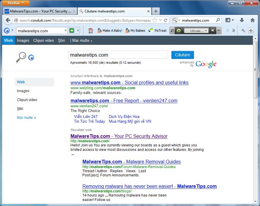Reload the page with the refresh icon

(x=165, y=20)
